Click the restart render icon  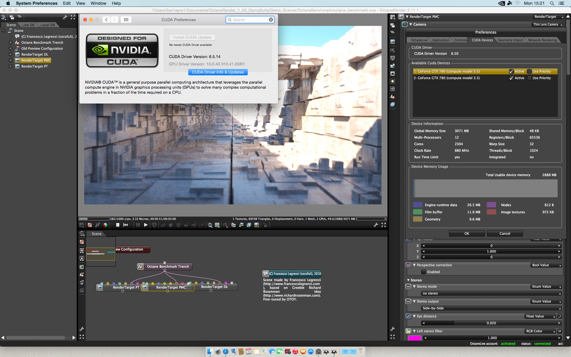[x=126, y=225]
